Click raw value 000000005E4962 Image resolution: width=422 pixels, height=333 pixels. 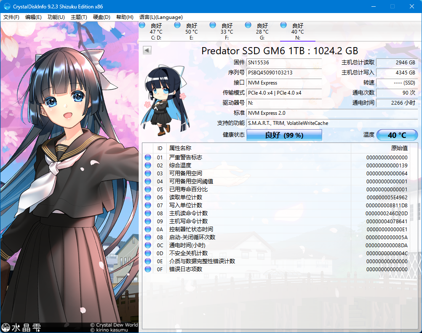tap(387, 198)
